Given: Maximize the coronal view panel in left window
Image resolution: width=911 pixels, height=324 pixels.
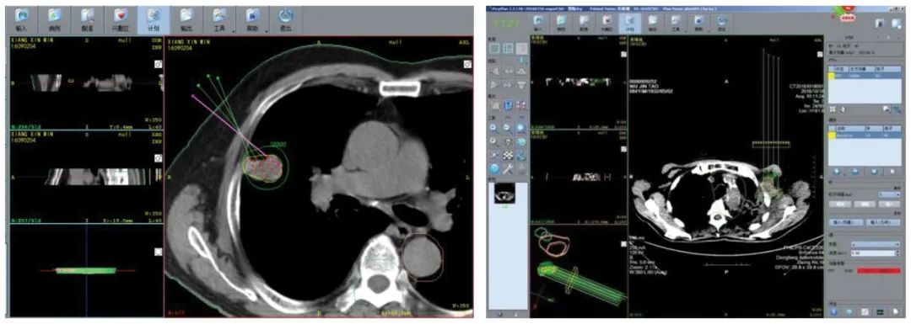Looking at the screenshot, I should [x=158, y=64].
